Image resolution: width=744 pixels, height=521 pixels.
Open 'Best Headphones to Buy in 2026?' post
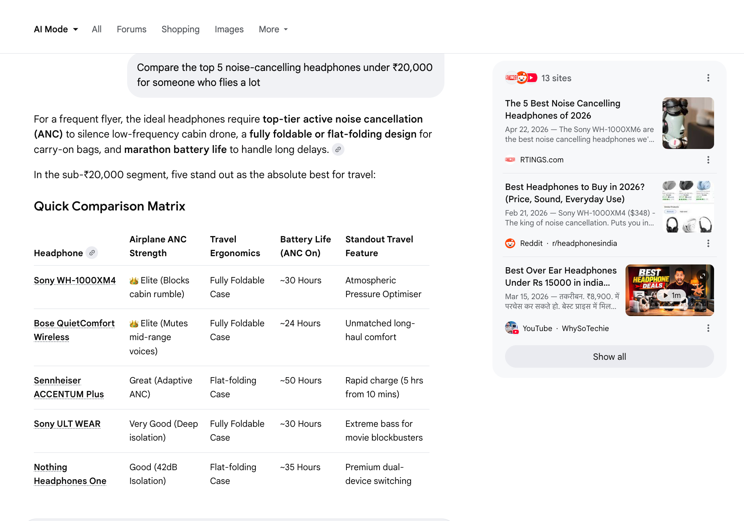(x=575, y=193)
